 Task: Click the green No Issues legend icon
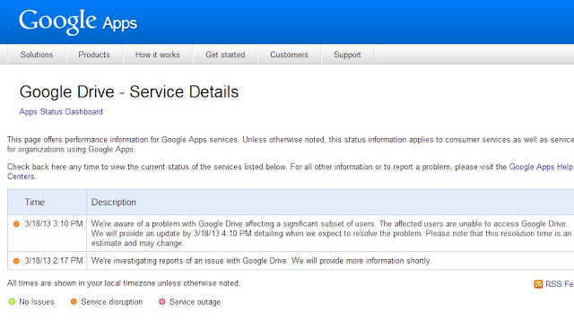click(x=12, y=302)
